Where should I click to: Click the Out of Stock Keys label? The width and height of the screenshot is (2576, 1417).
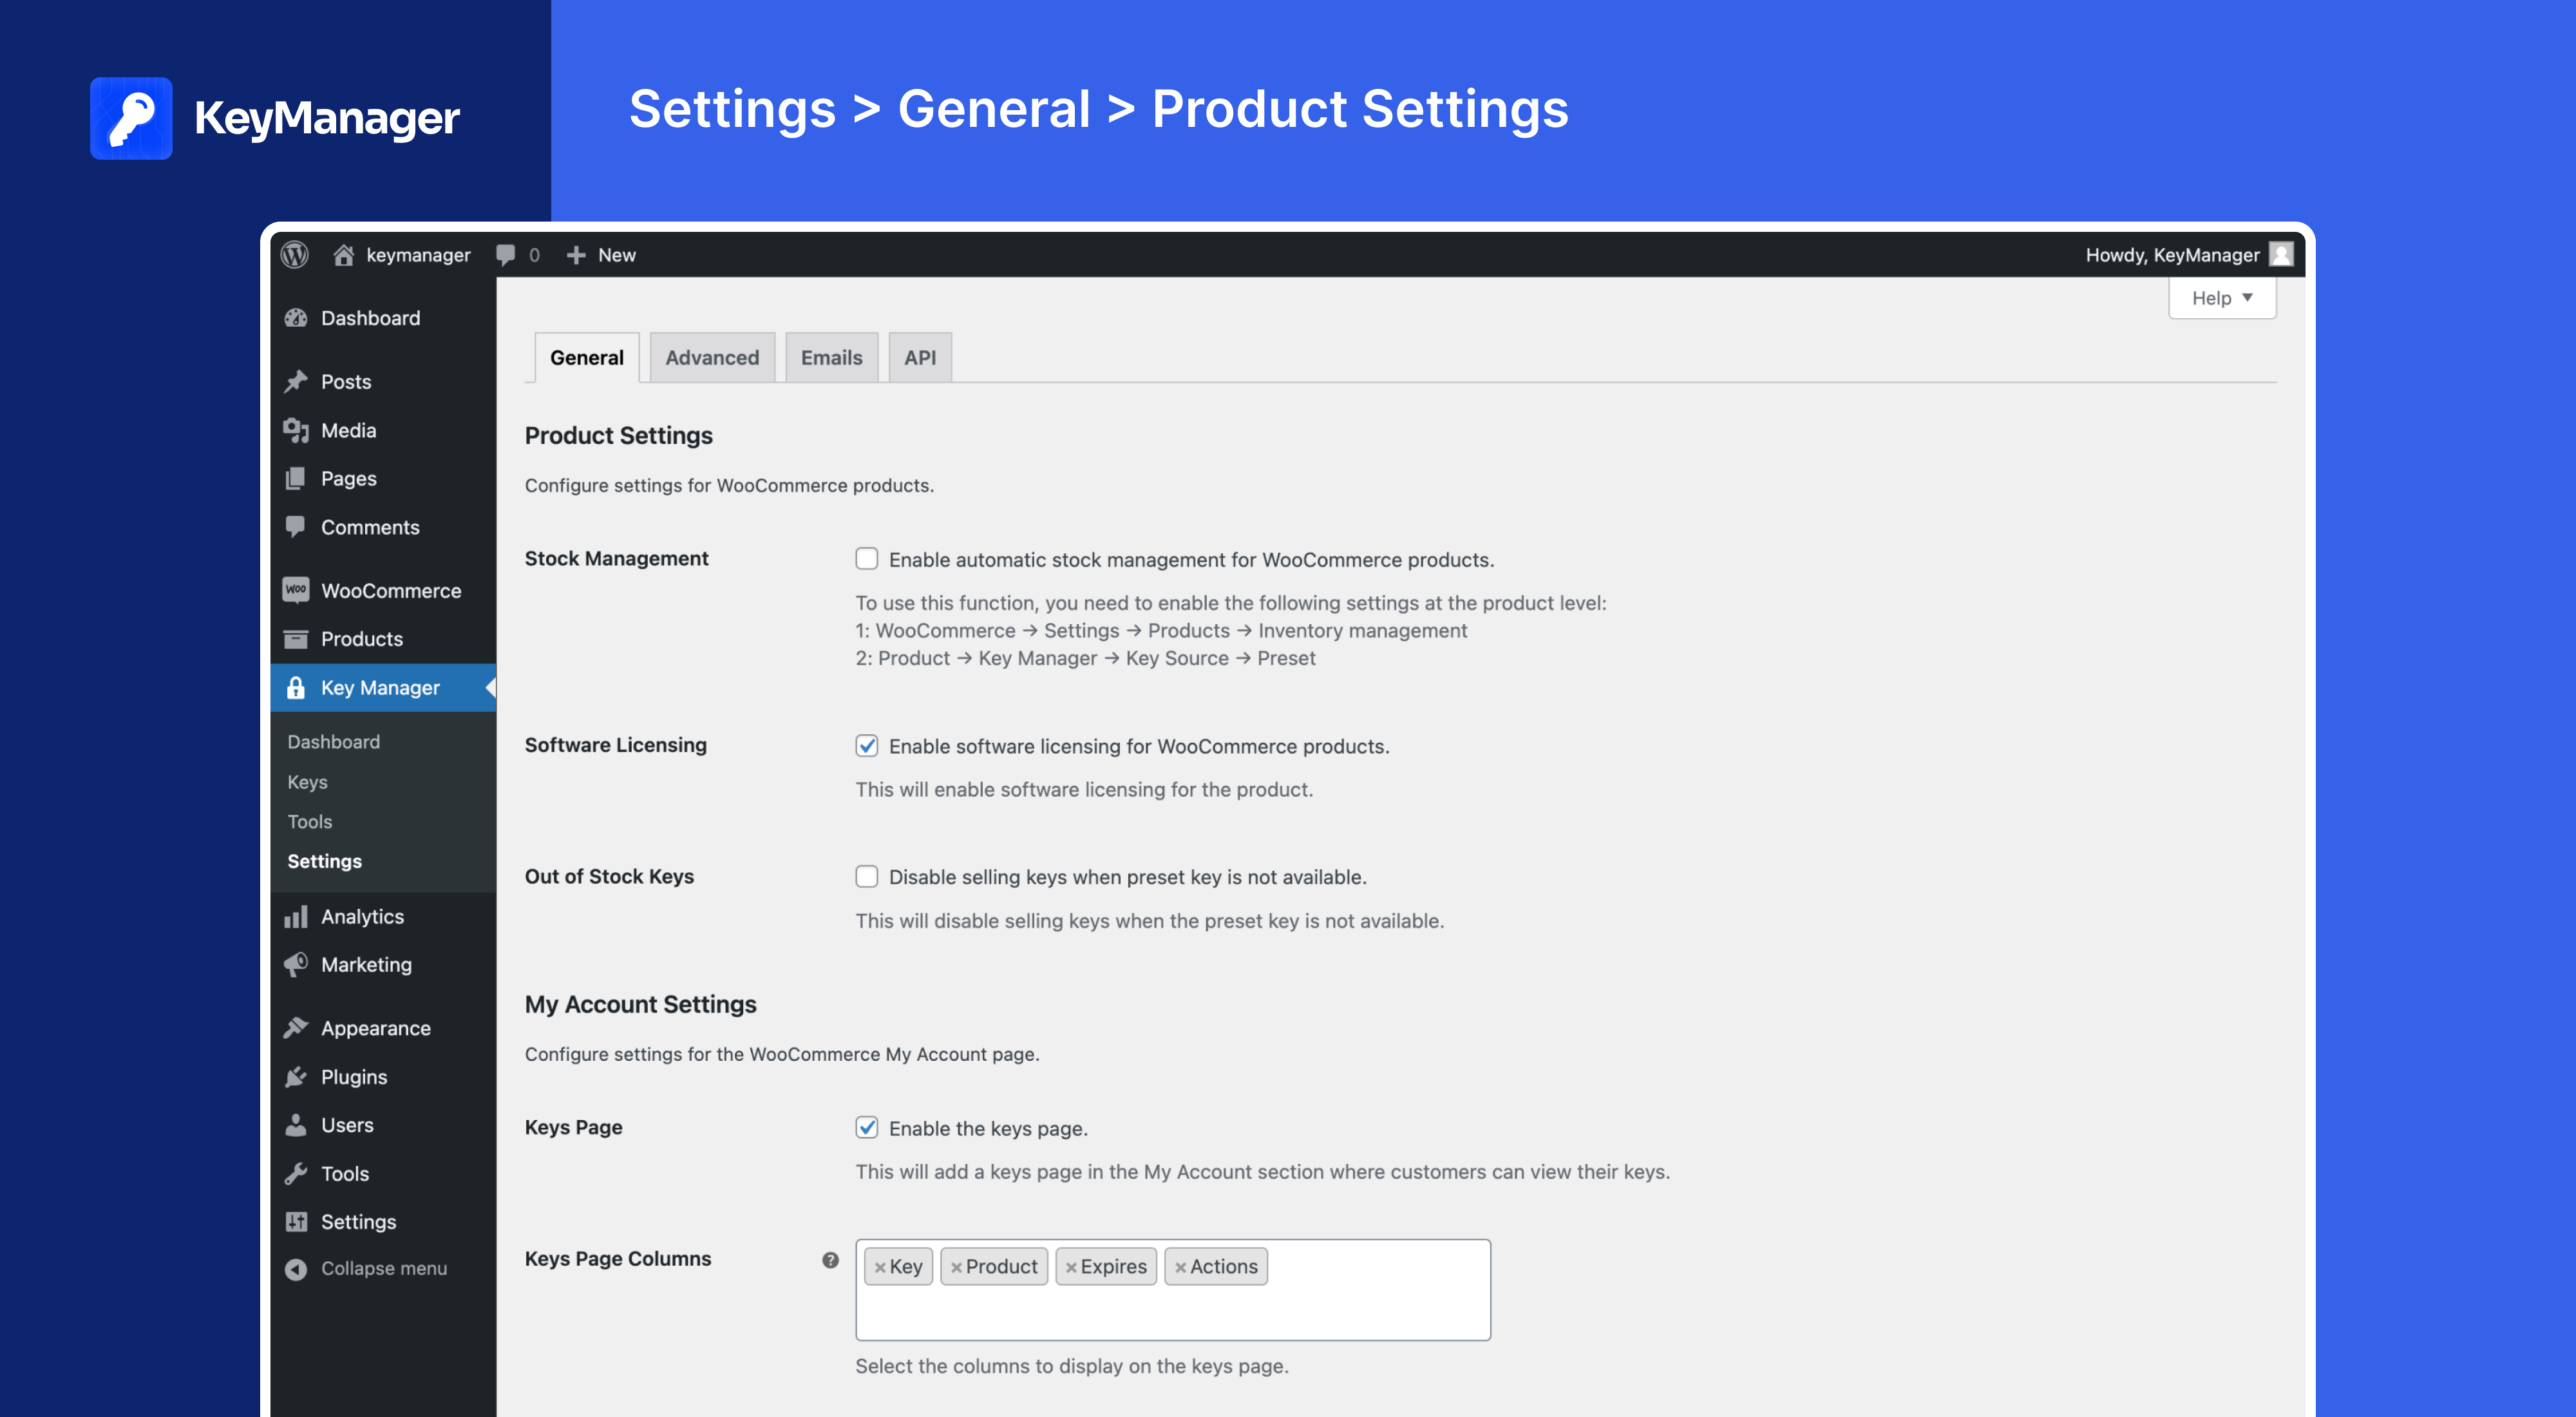609,877
